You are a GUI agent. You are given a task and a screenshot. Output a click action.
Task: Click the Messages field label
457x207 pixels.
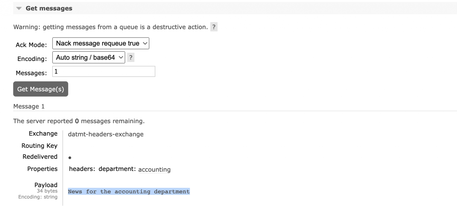click(x=31, y=73)
